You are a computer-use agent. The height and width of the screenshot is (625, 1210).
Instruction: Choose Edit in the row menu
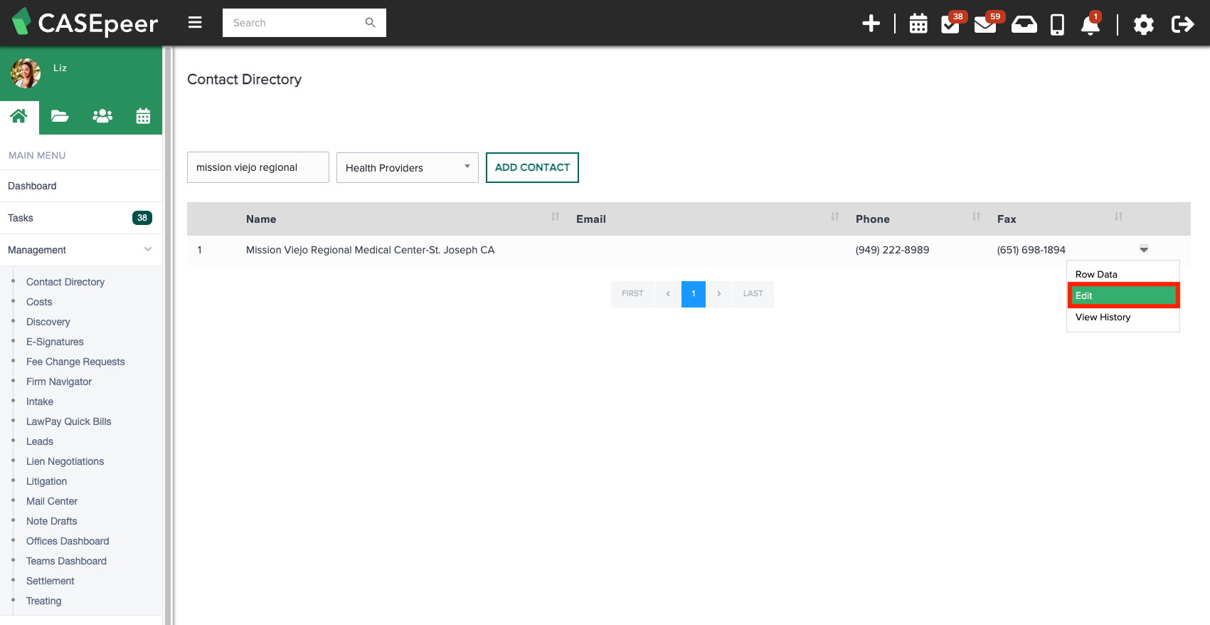click(1123, 295)
